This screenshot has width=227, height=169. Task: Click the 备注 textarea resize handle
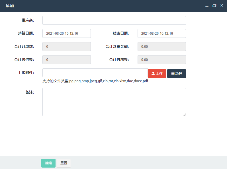[184, 114]
